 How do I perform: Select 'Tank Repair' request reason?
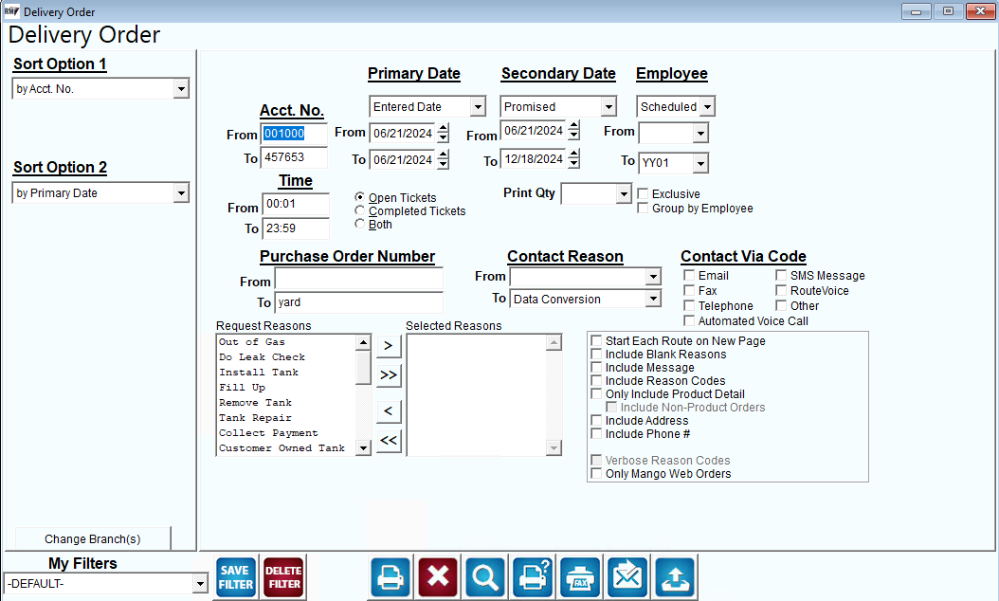tap(255, 418)
